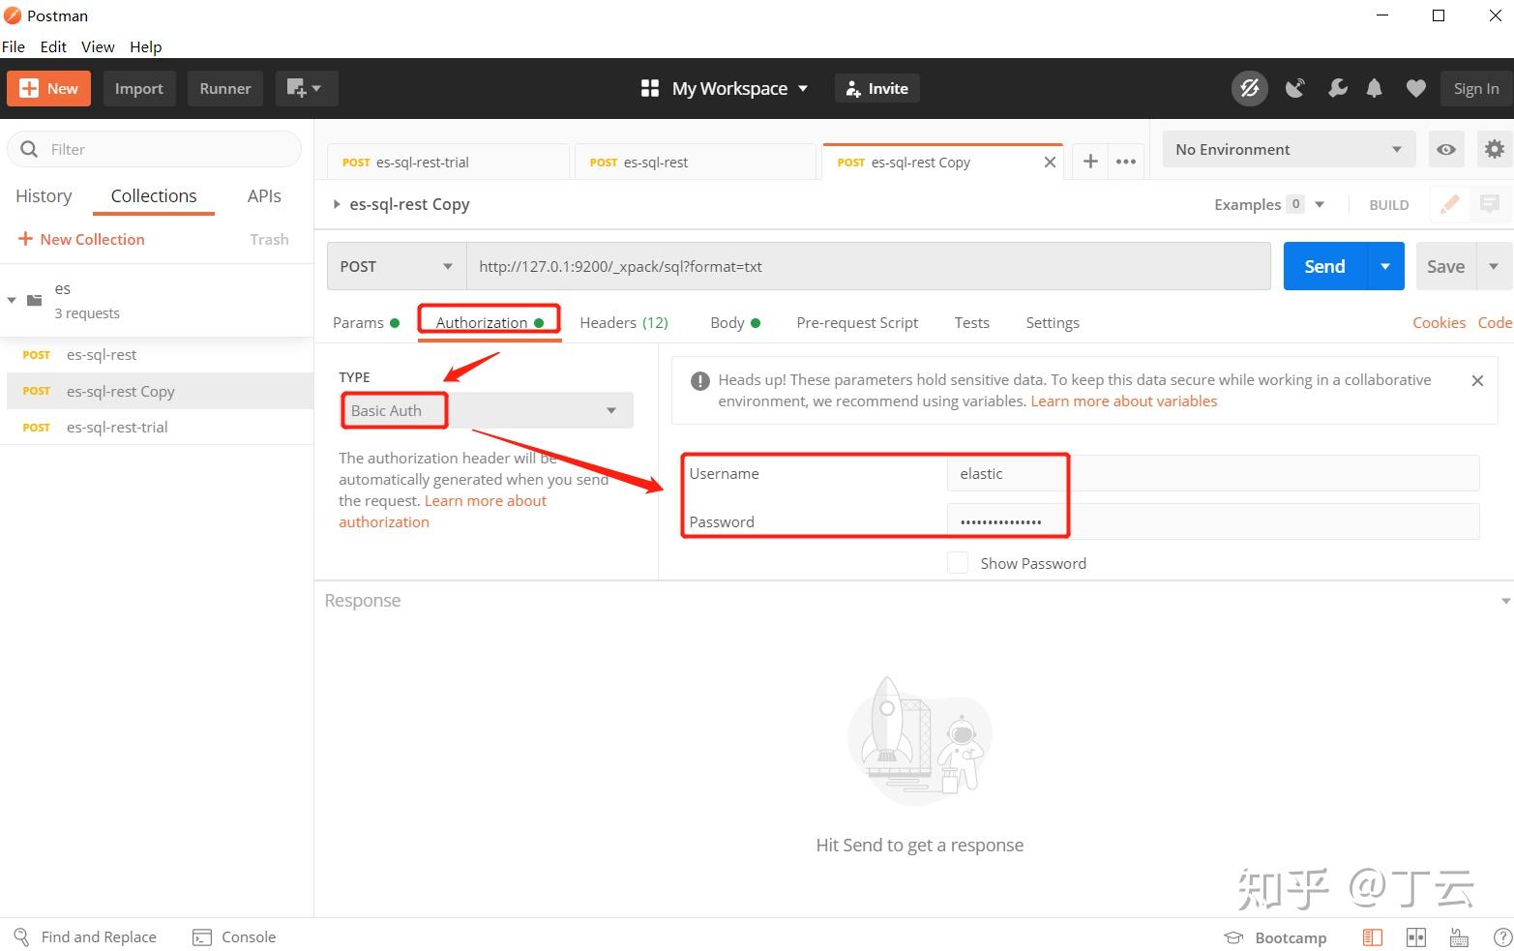Click the Learn more about variables link
1514x951 pixels.
[1123, 401]
